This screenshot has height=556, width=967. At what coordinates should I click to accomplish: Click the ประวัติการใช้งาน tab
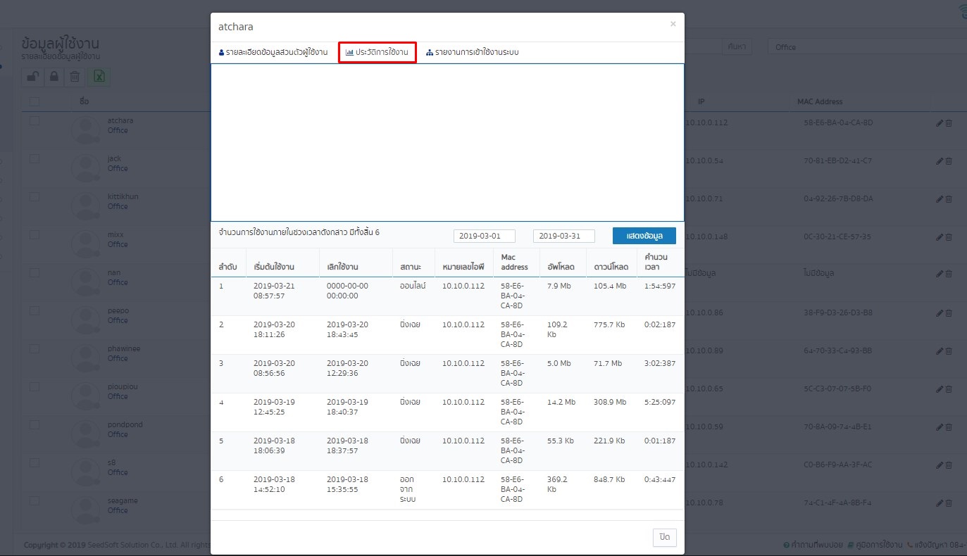click(377, 53)
